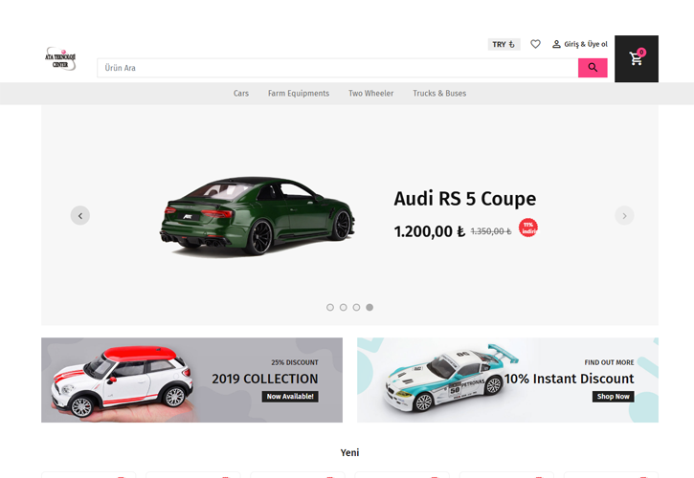
Task: Open the Trucks & Buses menu item
Action: tap(439, 94)
